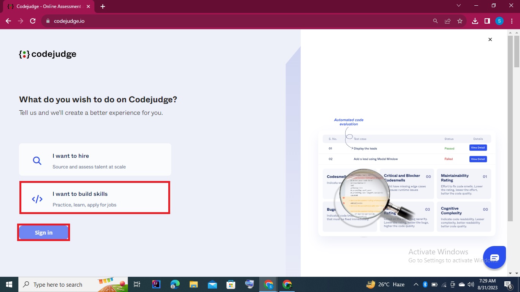Expand the tab search chevron
Image resolution: width=520 pixels, height=292 pixels.
pyautogui.click(x=459, y=6)
